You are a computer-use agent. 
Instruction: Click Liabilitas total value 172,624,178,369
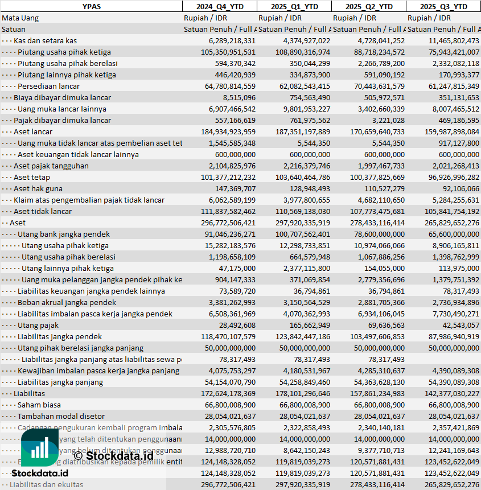pyautogui.click(x=228, y=394)
